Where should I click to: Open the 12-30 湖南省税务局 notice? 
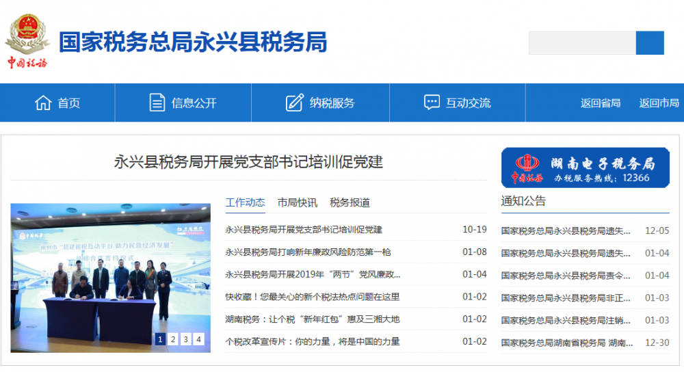pyautogui.click(x=566, y=343)
